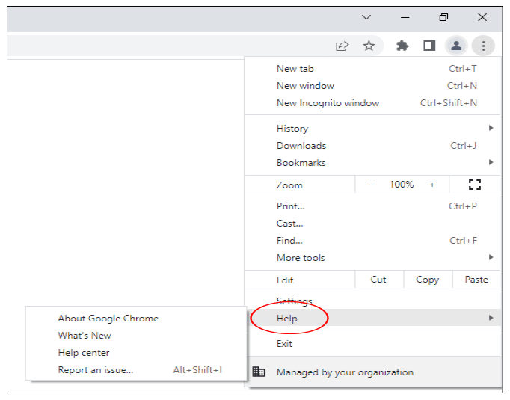Click the share page icon
Screen dimensions: 510x400
click(342, 46)
